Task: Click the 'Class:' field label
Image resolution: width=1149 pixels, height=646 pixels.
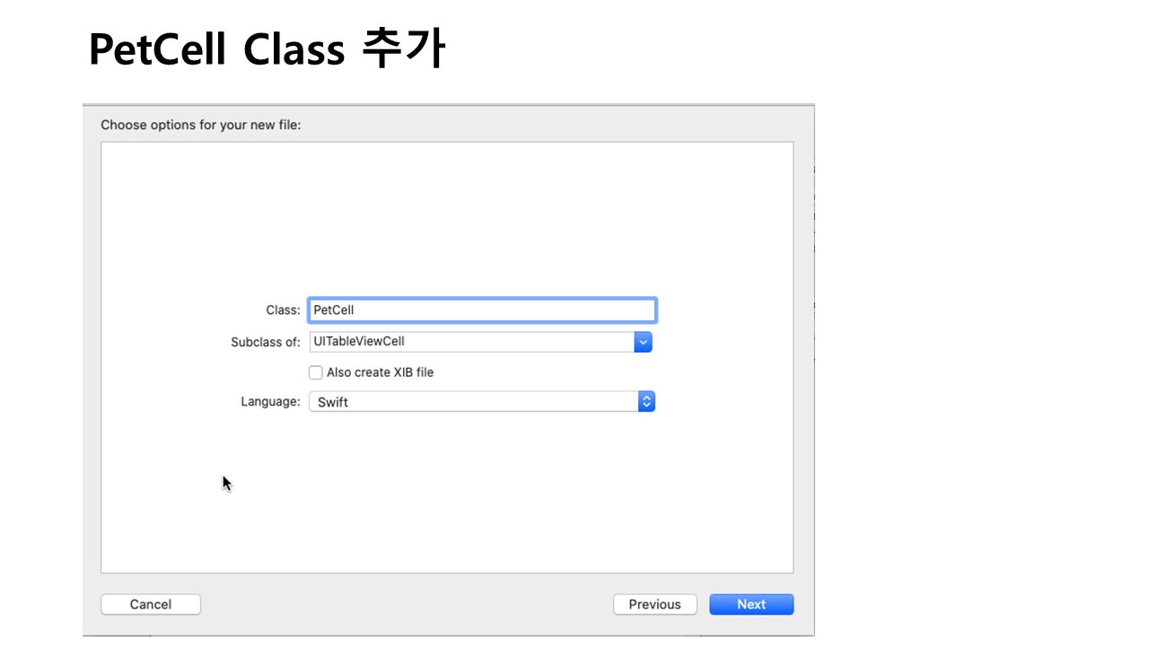Action: point(283,310)
